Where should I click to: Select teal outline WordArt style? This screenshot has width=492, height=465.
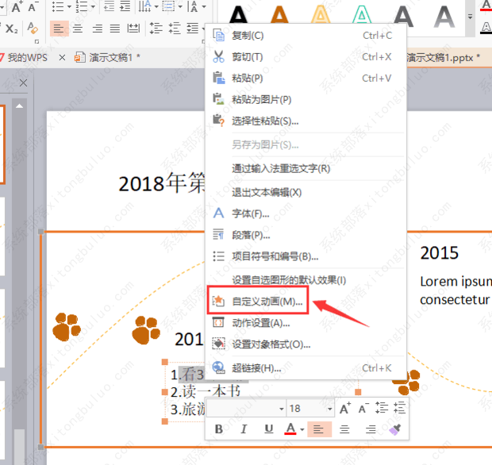362,14
